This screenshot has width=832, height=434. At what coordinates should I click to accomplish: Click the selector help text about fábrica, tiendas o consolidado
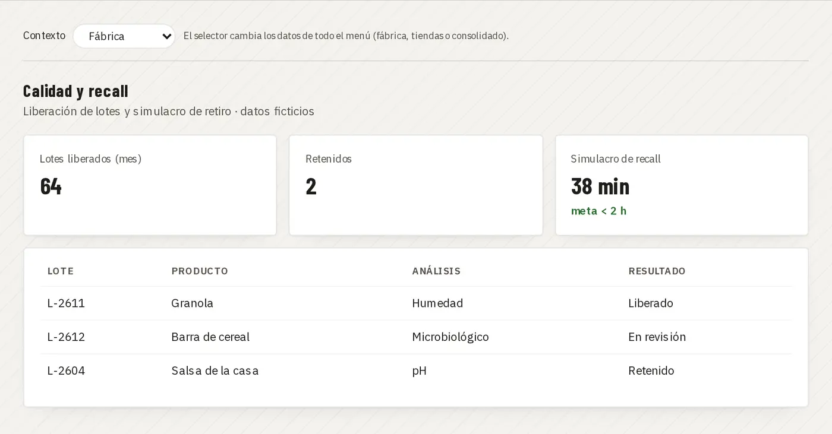point(346,36)
